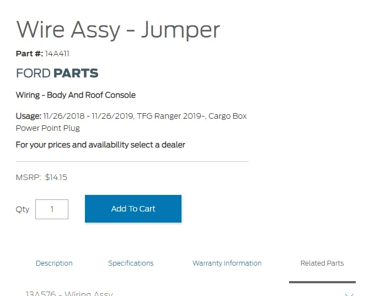Screen dimensions: 369x296
Task: Click the MSRP label
Action: click(28, 177)
